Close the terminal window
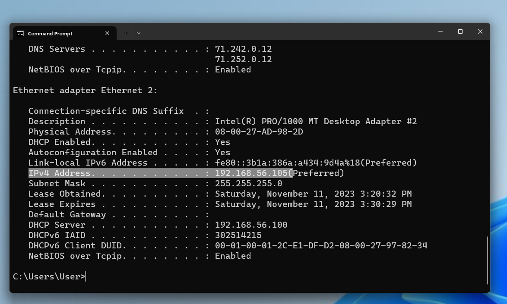The image size is (507, 304). pyautogui.click(x=480, y=31)
